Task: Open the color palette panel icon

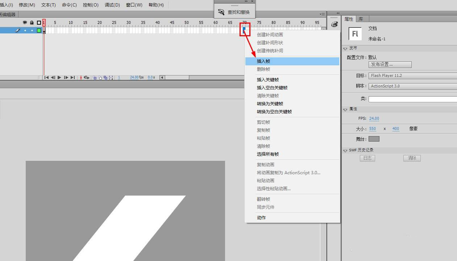Action: pyautogui.click(x=334, y=24)
